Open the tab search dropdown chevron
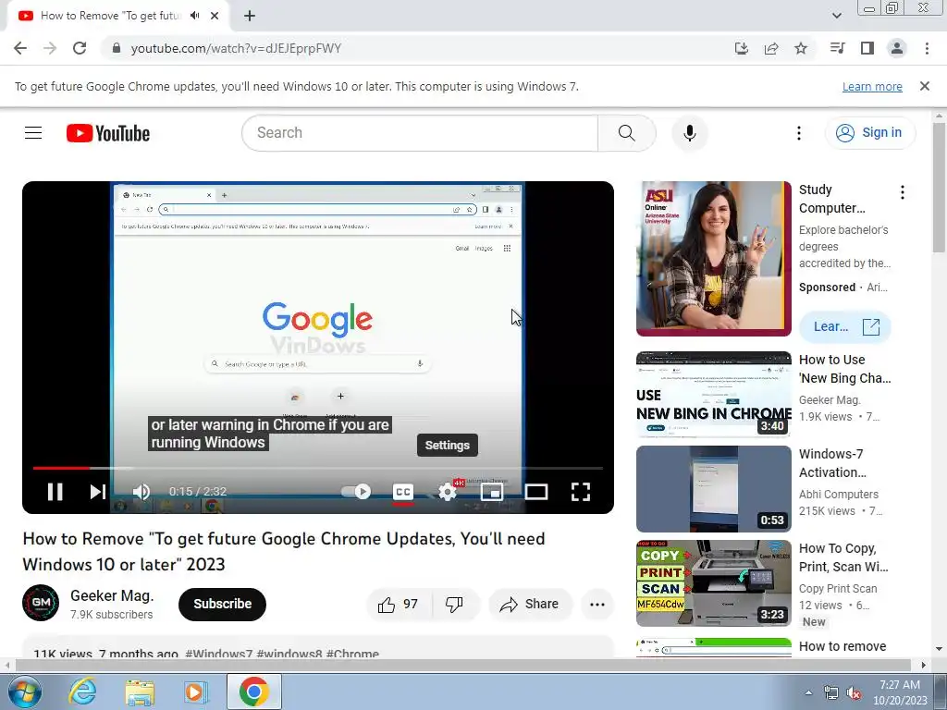Image resolution: width=947 pixels, height=710 pixels. point(836,16)
